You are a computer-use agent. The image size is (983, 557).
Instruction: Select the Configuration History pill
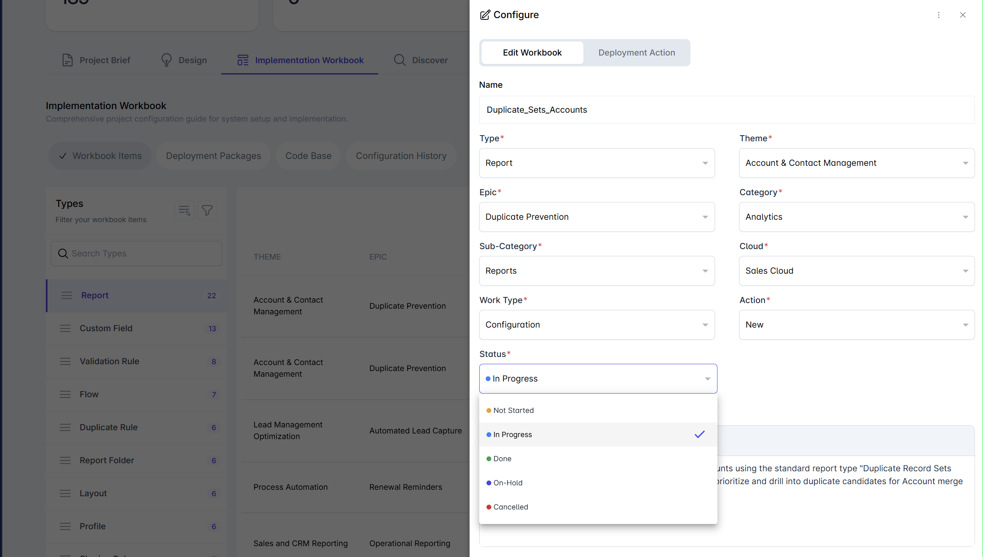[x=401, y=156]
